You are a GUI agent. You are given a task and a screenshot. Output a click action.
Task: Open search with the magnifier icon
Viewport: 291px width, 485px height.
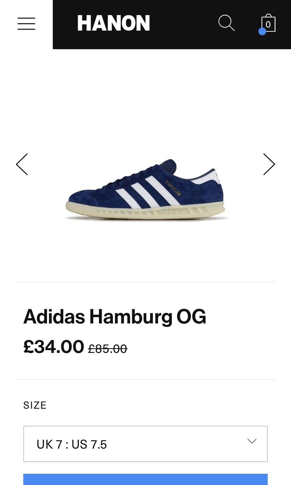(227, 23)
